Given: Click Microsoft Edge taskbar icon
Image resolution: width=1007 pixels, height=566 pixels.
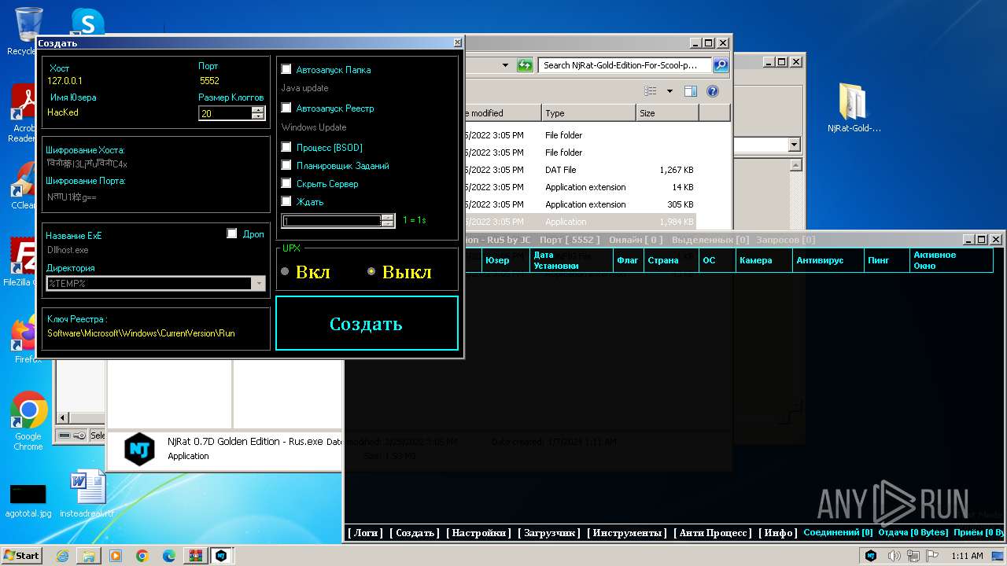Looking at the screenshot, I should point(169,556).
